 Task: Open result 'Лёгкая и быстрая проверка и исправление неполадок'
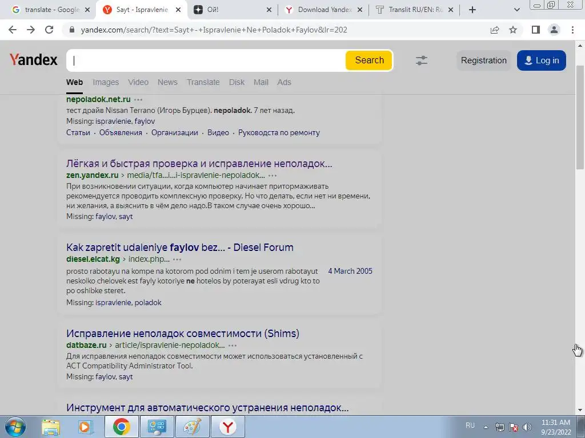[199, 164]
